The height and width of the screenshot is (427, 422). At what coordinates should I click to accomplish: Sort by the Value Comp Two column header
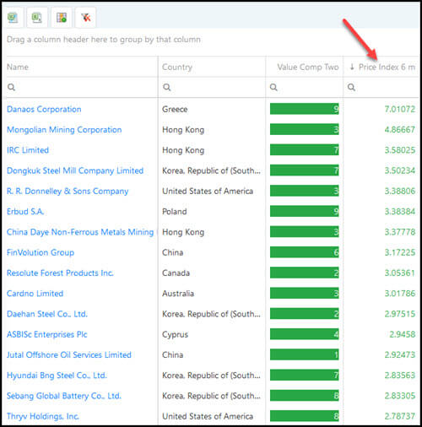[308, 67]
